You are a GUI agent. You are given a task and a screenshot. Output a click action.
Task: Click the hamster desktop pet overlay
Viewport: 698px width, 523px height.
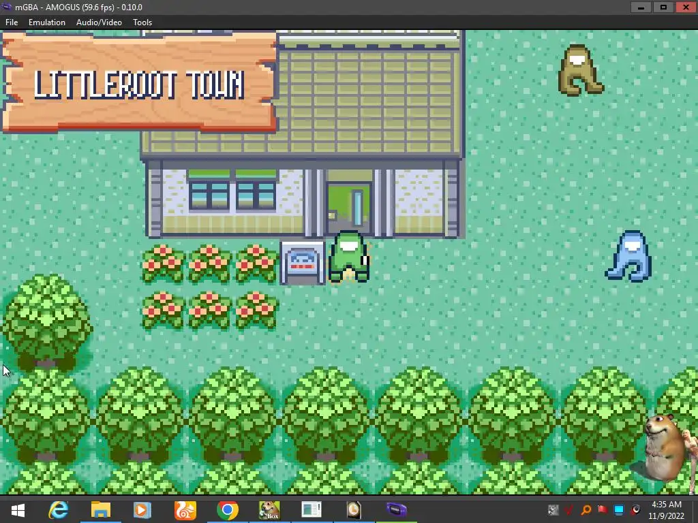pos(664,449)
